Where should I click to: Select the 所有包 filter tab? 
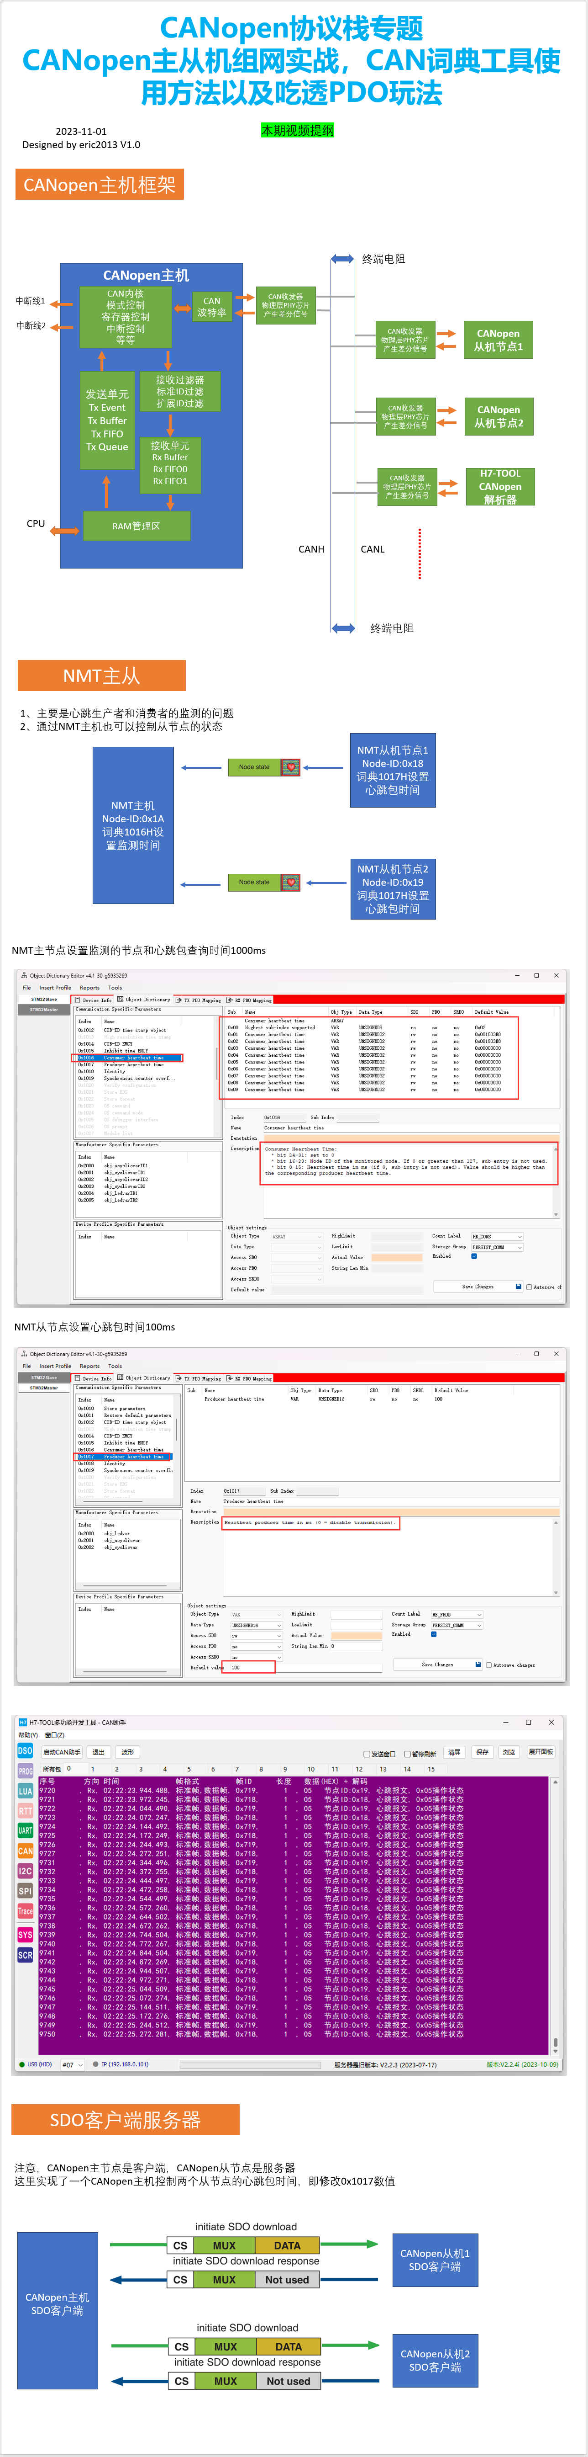point(52,1768)
